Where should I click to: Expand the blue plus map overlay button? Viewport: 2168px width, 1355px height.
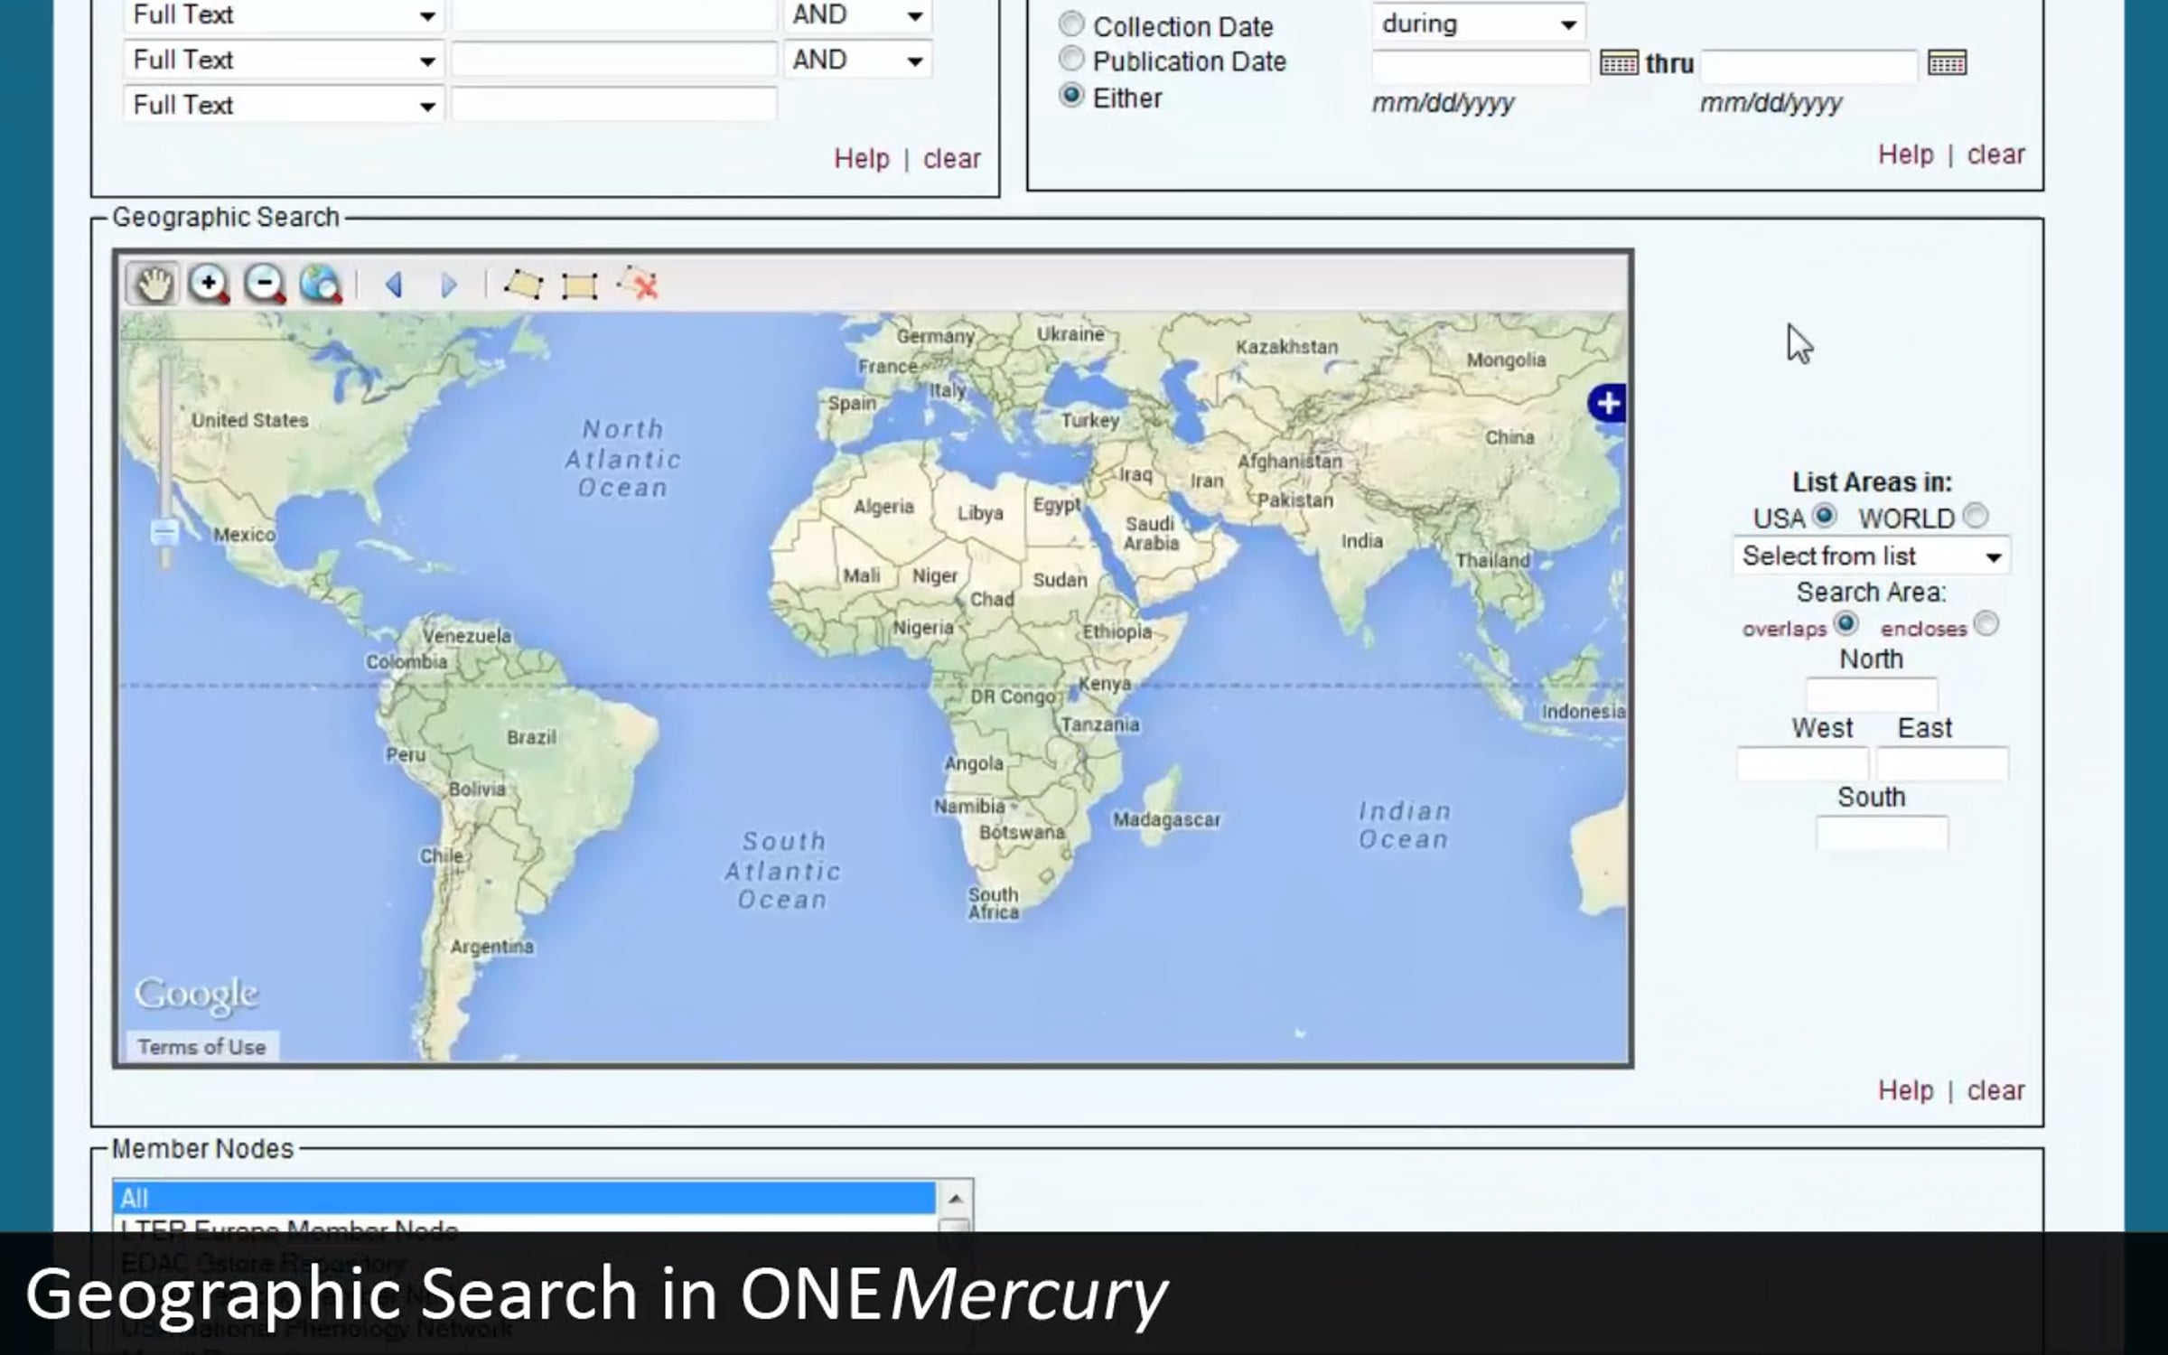point(1608,403)
